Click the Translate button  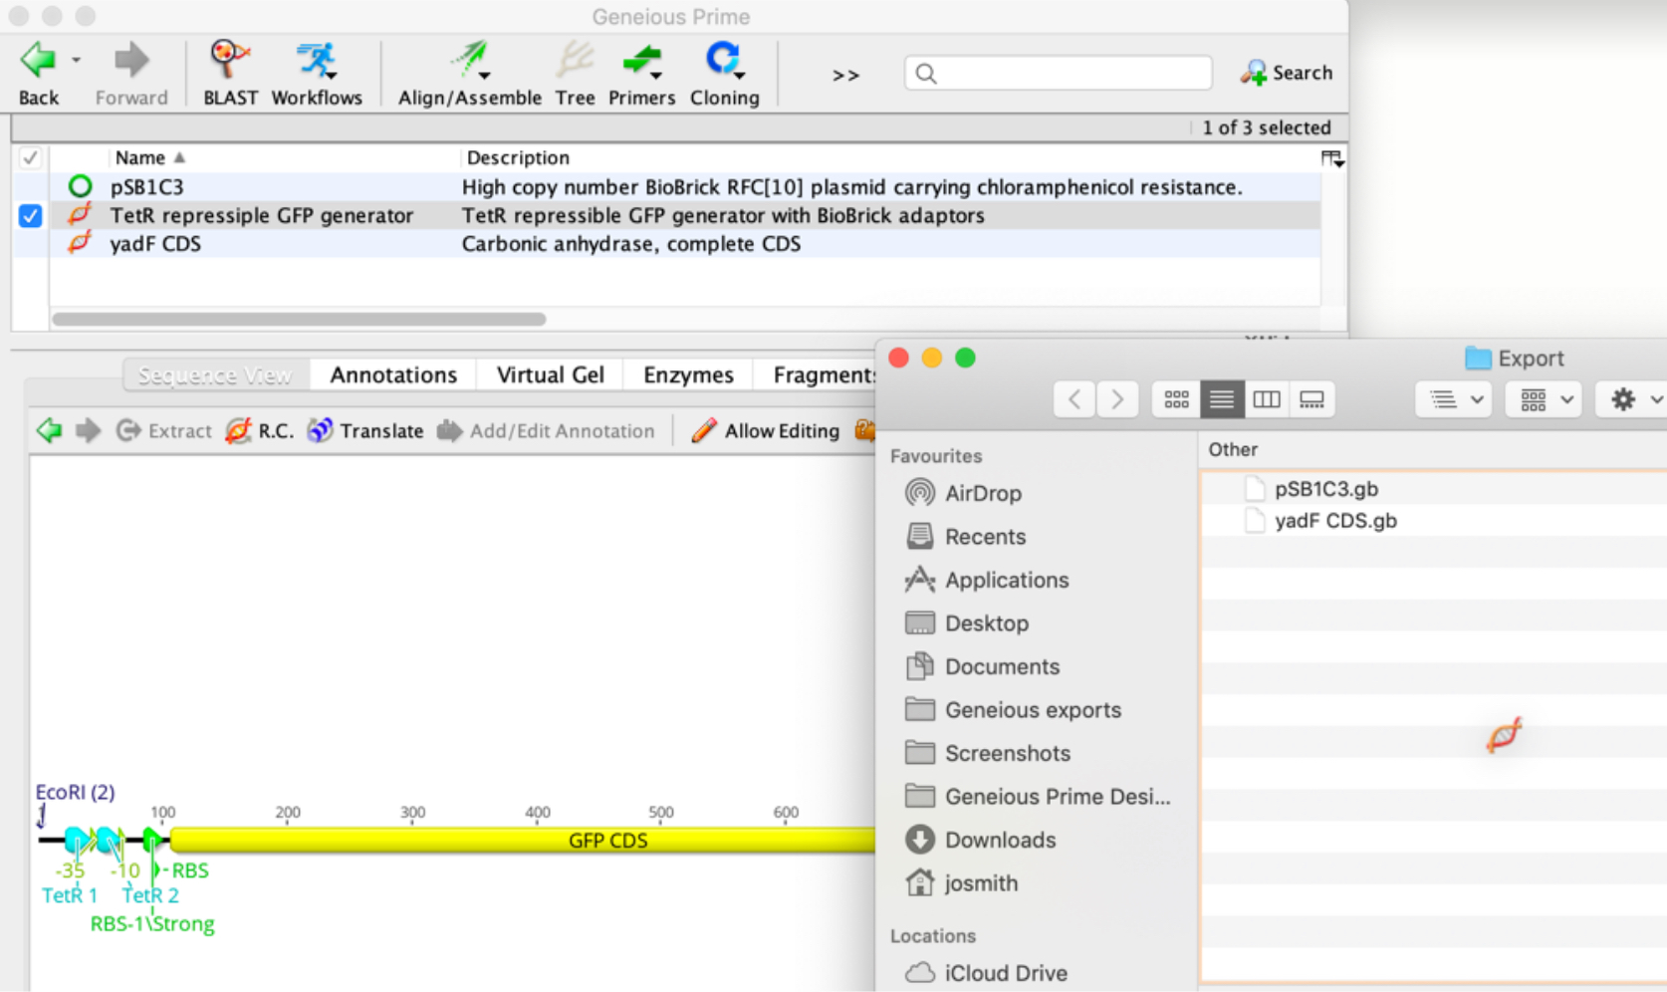[365, 430]
